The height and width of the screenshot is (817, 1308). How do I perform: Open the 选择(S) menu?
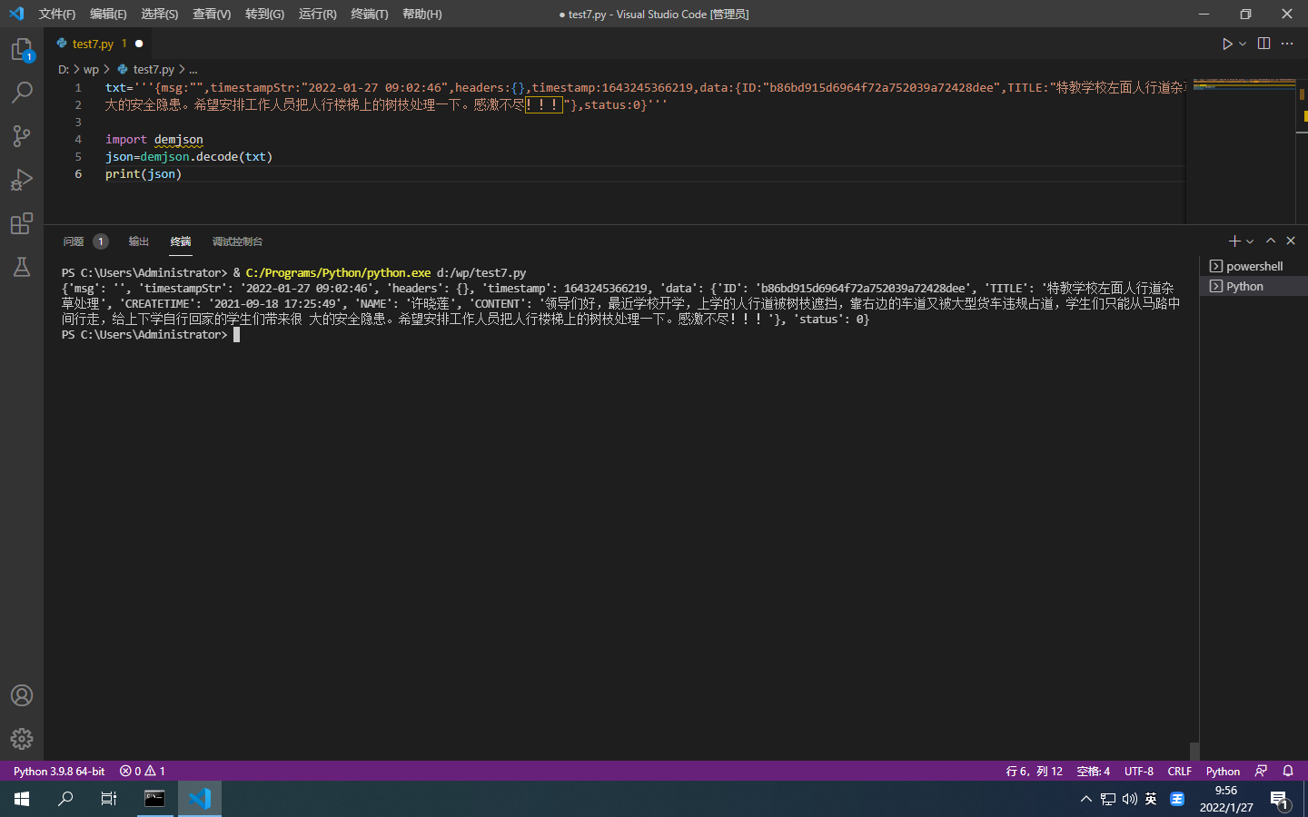tap(160, 14)
